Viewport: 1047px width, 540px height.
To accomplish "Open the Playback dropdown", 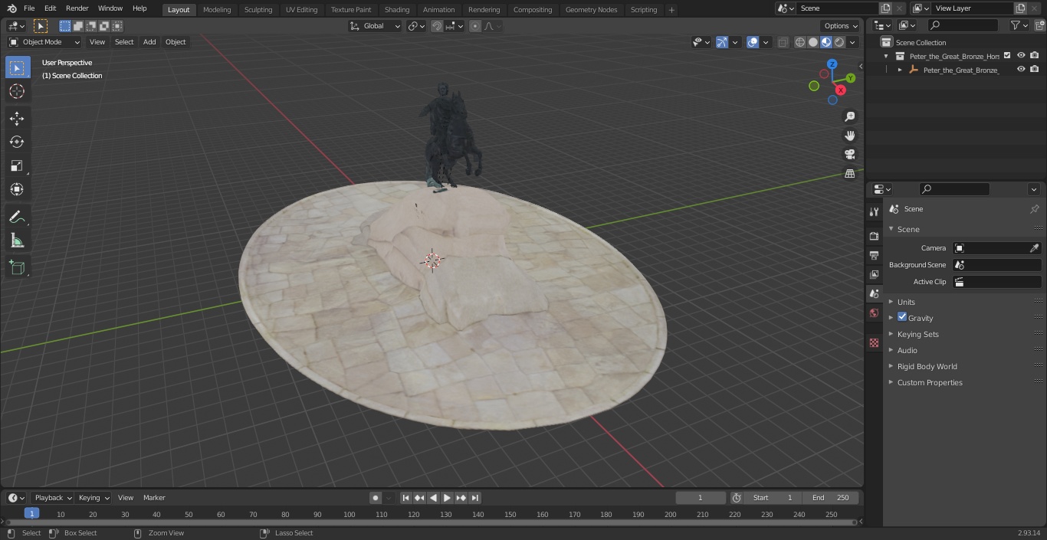I will coord(52,498).
